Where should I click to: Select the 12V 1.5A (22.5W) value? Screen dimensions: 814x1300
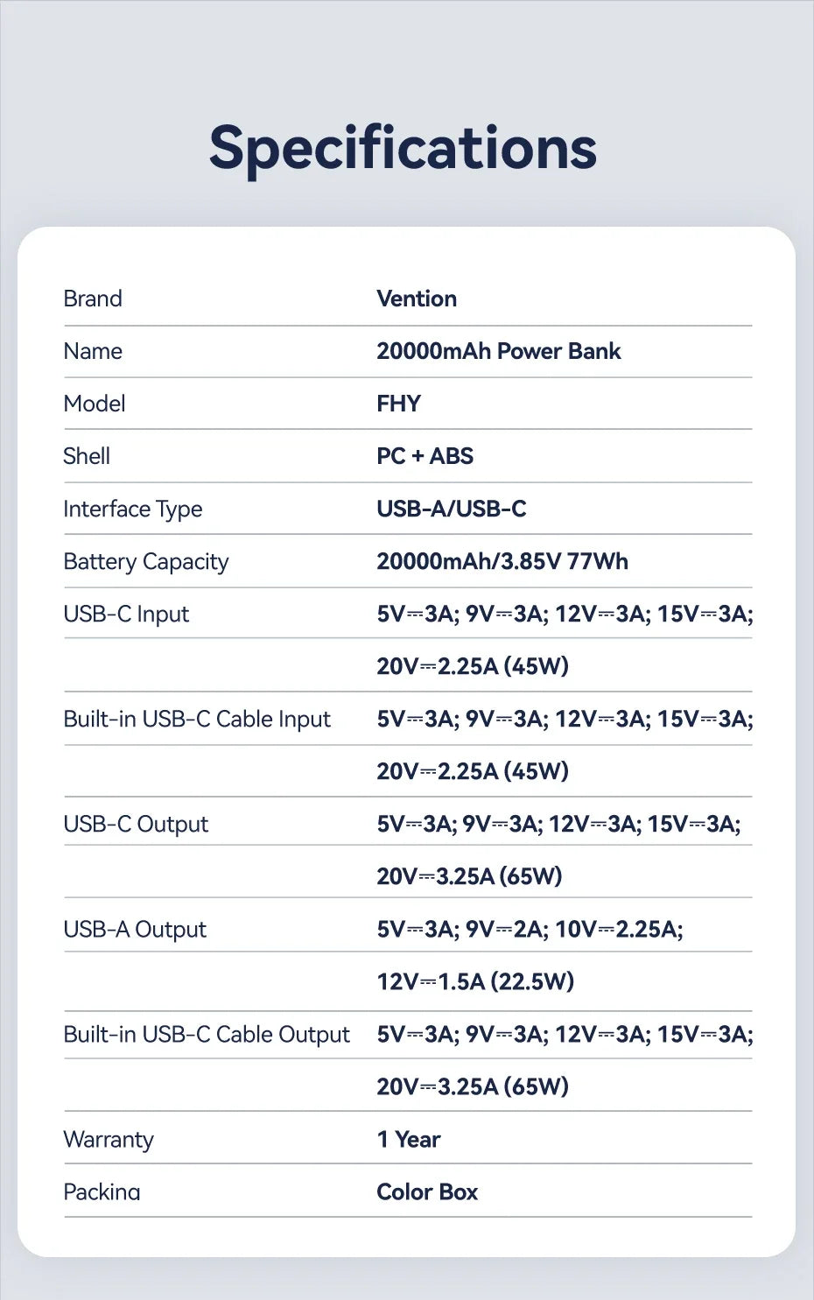tap(475, 981)
